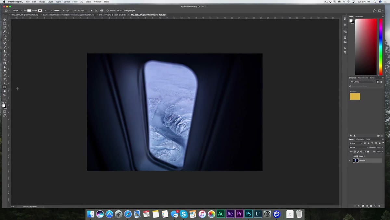The image size is (390, 220).
Task: Toggle pixel layer filter
Action: click(x=365, y=143)
